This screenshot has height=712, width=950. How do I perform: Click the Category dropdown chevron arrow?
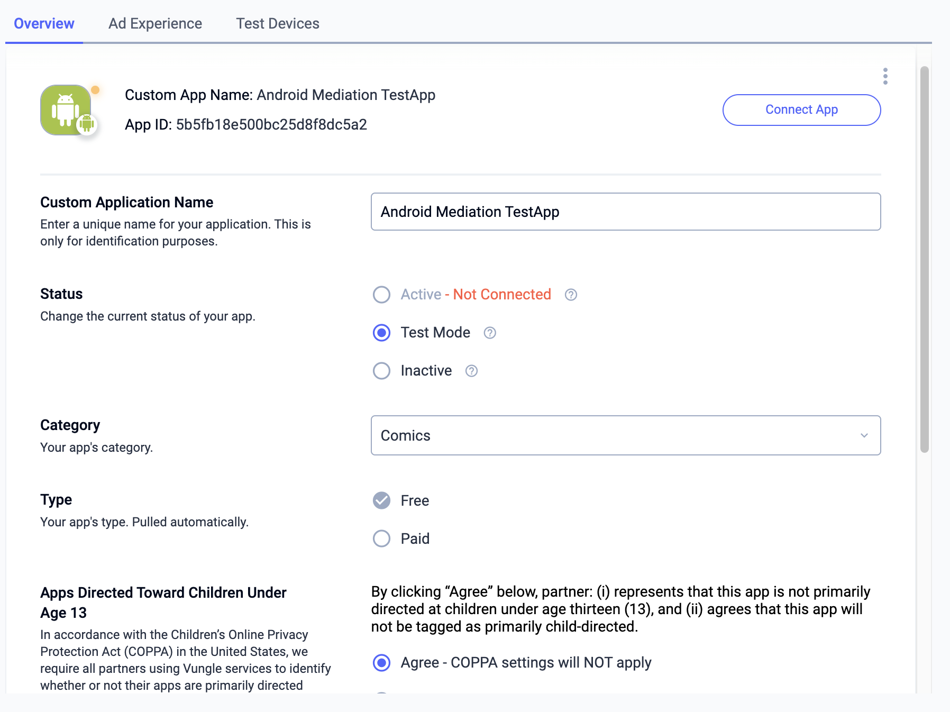[864, 435]
